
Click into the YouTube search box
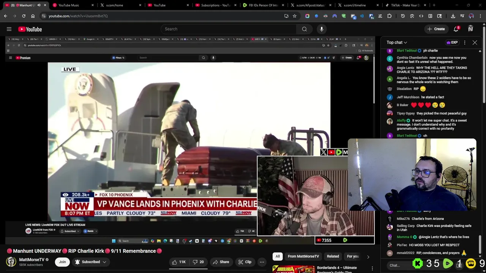click(228, 29)
